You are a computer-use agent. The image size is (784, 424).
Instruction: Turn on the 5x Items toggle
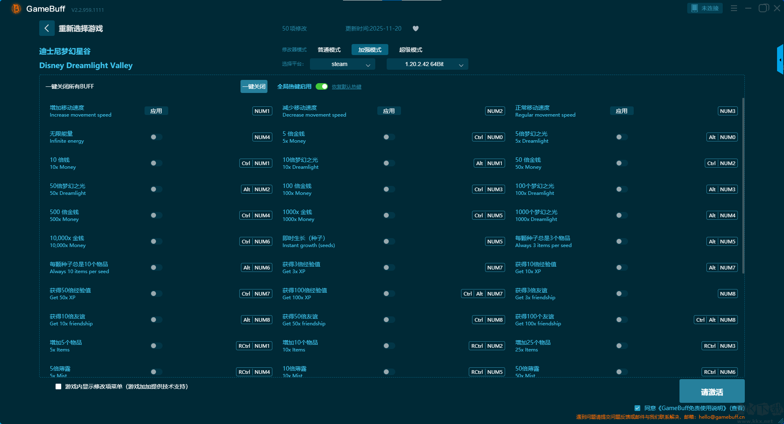click(156, 346)
